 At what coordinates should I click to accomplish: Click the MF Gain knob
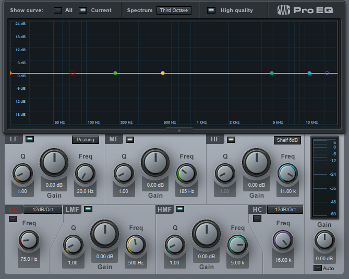tap(155, 162)
